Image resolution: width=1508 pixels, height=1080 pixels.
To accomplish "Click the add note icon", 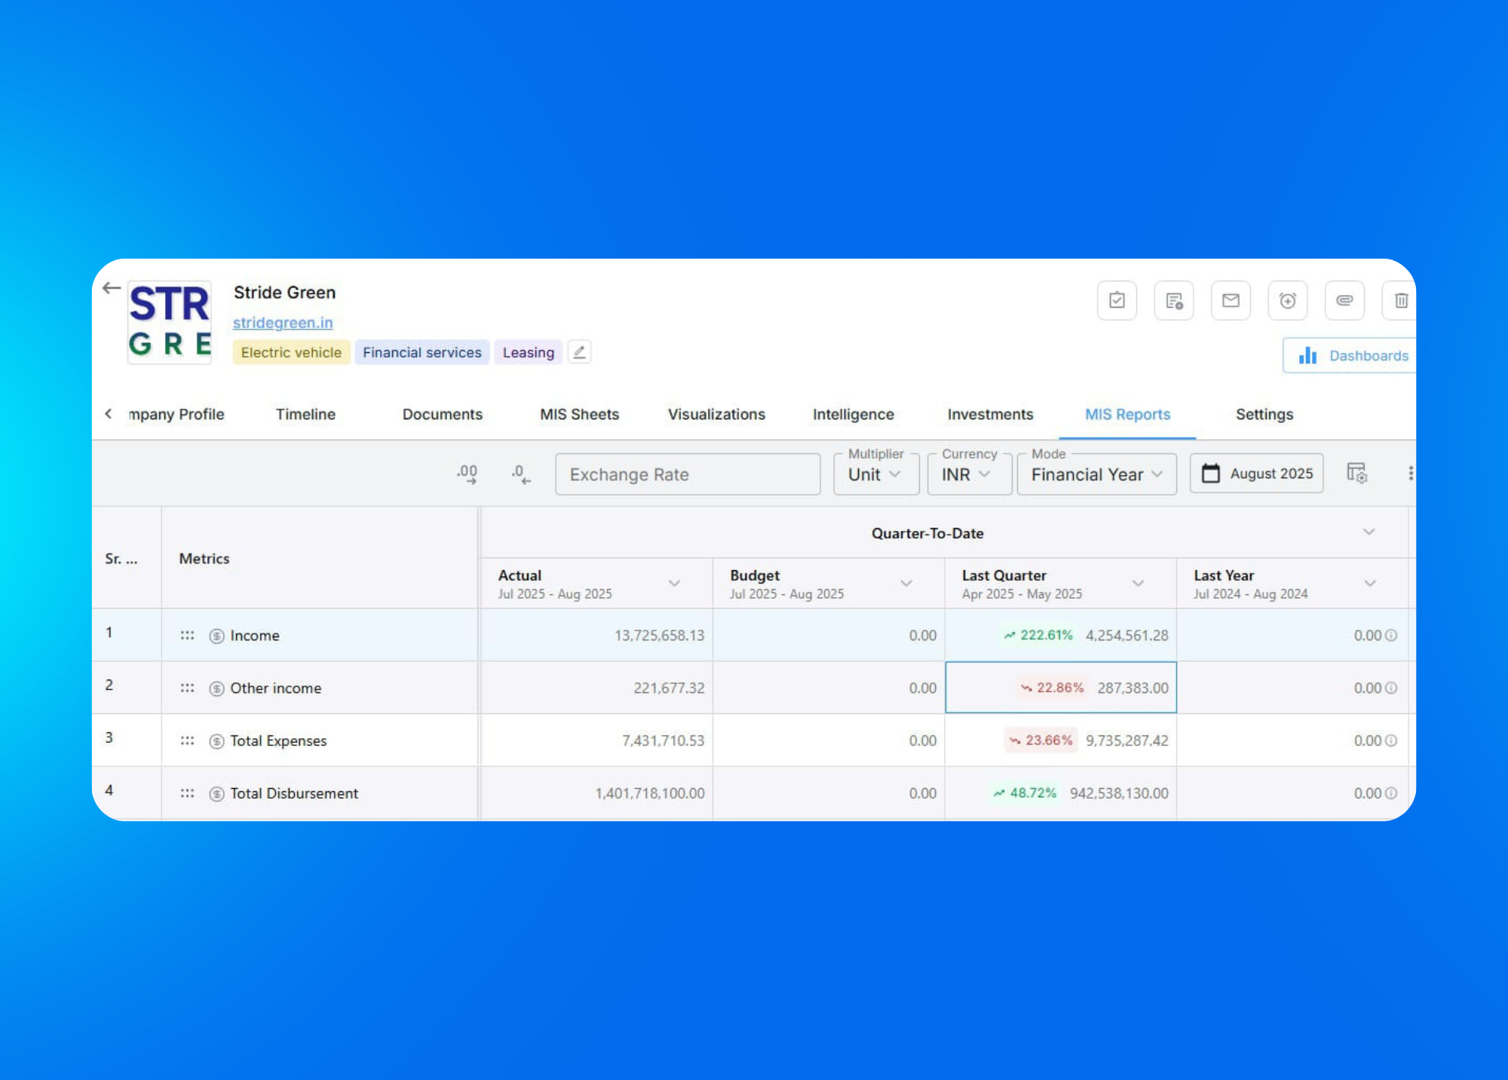I will click(1174, 301).
